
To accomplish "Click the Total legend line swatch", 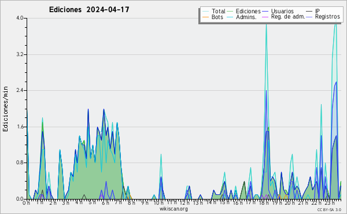I will click(205, 12).
